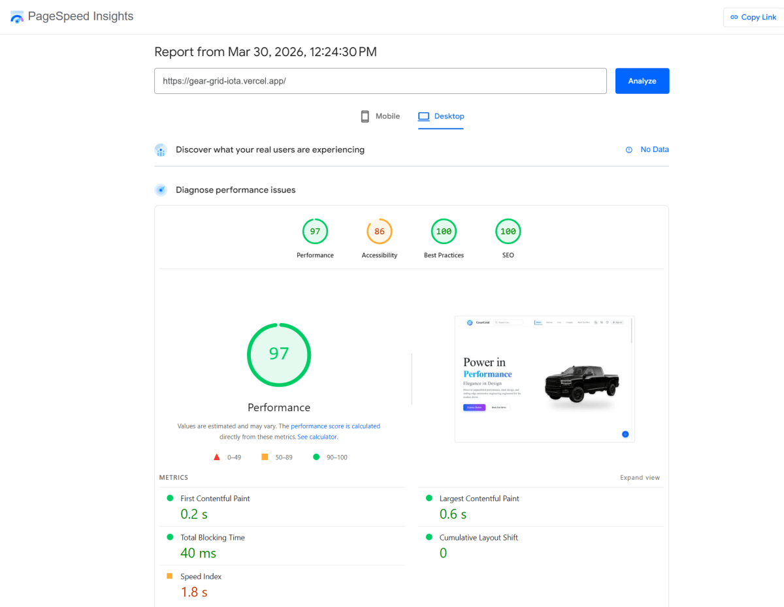
Task: Click the No Data info link
Action: [655, 149]
